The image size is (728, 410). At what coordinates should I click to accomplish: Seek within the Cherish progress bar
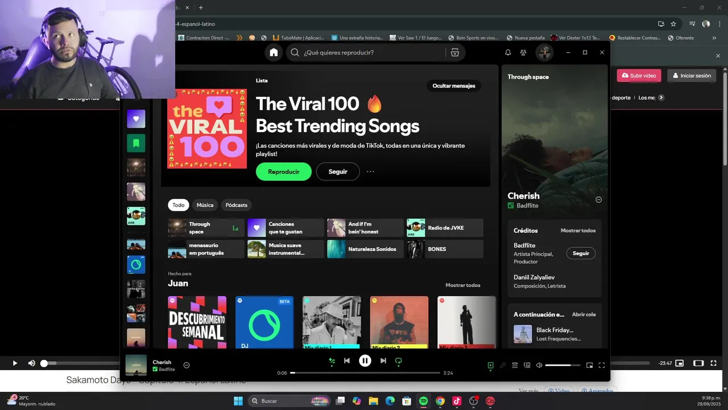point(365,373)
